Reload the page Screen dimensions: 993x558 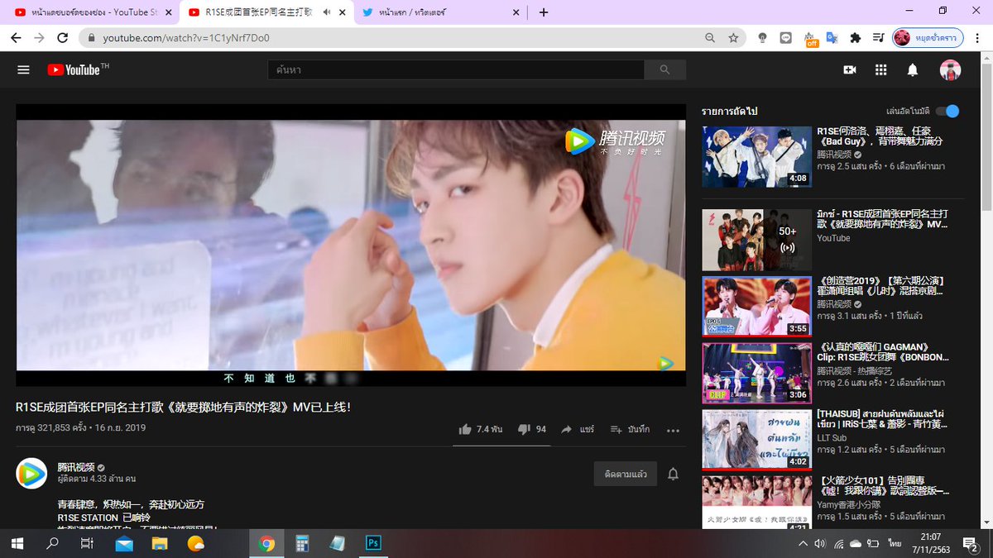(x=63, y=38)
